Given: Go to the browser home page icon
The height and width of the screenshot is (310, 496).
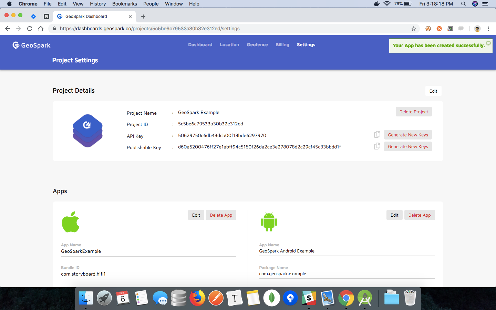Looking at the screenshot, I should click(41, 29).
